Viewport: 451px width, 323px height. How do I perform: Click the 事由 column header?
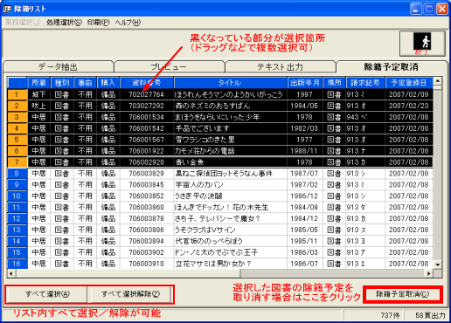click(85, 83)
